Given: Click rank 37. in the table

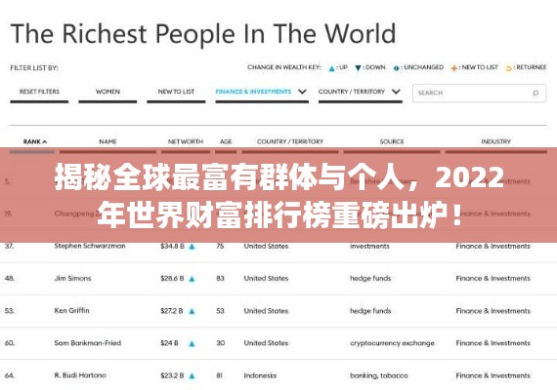Looking at the screenshot, I should (x=9, y=246).
